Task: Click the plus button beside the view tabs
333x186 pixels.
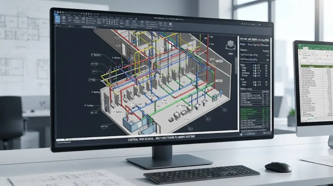Action: 99,27
